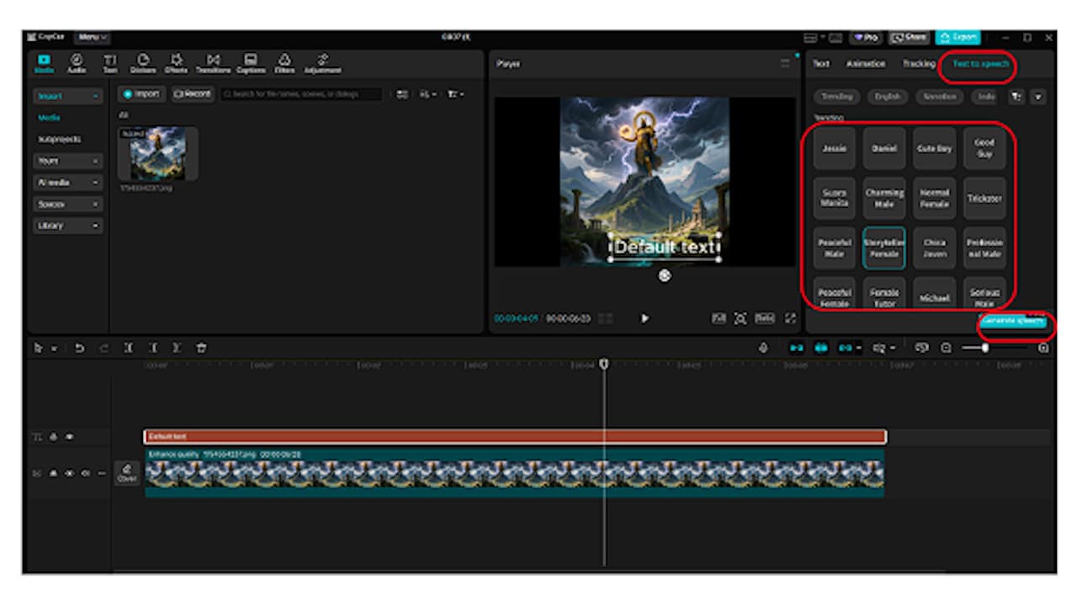Image resolution: width=1077 pixels, height=606 pixels.
Task: Click the timeline playhead marker
Action: tap(603, 364)
